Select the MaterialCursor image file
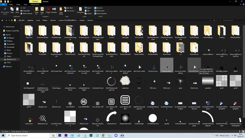The image size is (245, 138). click(x=42, y=119)
